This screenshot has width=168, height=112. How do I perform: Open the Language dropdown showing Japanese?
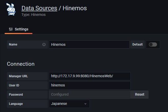[69, 104]
